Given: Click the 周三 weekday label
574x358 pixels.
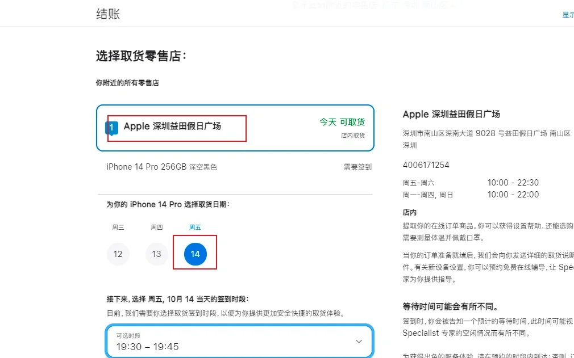Looking at the screenshot, I should pyautogui.click(x=118, y=227).
